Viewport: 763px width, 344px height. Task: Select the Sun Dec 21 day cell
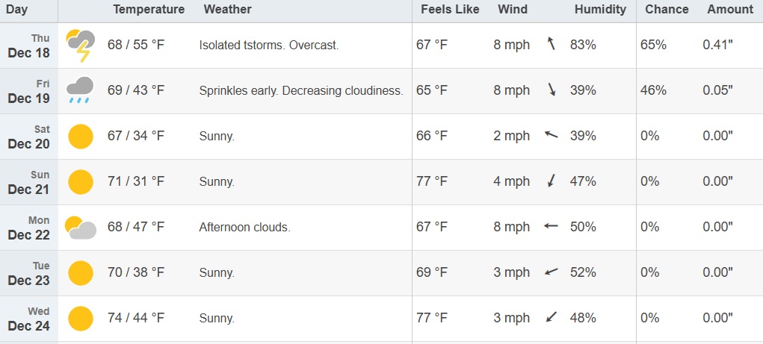click(29, 182)
